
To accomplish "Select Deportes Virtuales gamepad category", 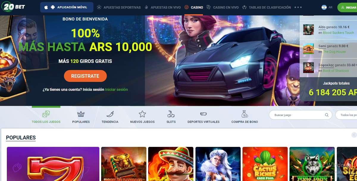I will point(203,117).
